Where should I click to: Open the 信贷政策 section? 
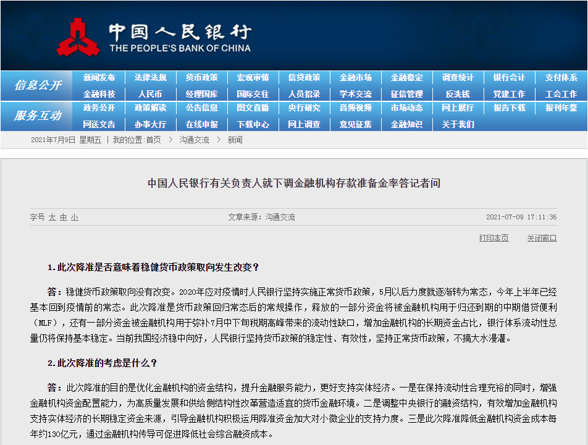coord(304,78)
